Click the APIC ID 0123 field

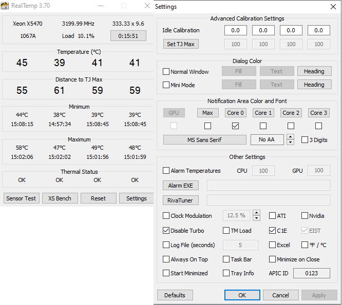[x=311, y=273]
